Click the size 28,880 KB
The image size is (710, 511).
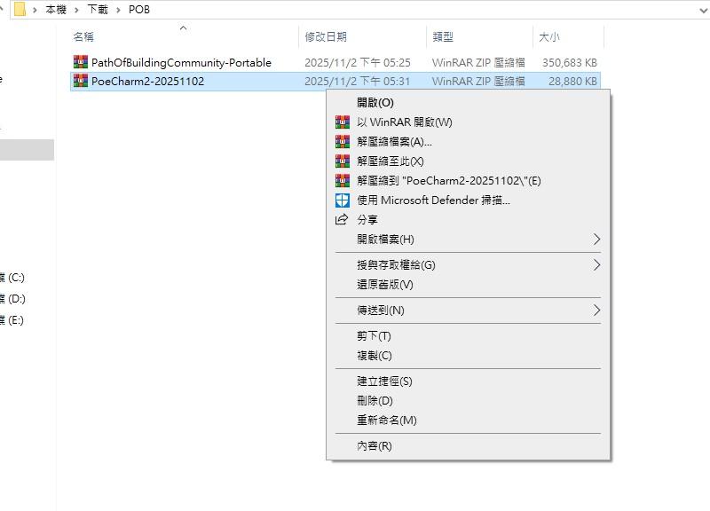572,82
